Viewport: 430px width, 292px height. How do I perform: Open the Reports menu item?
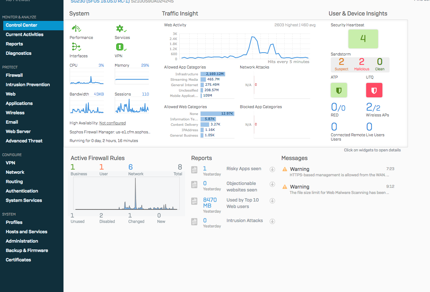tap(14, 44)
